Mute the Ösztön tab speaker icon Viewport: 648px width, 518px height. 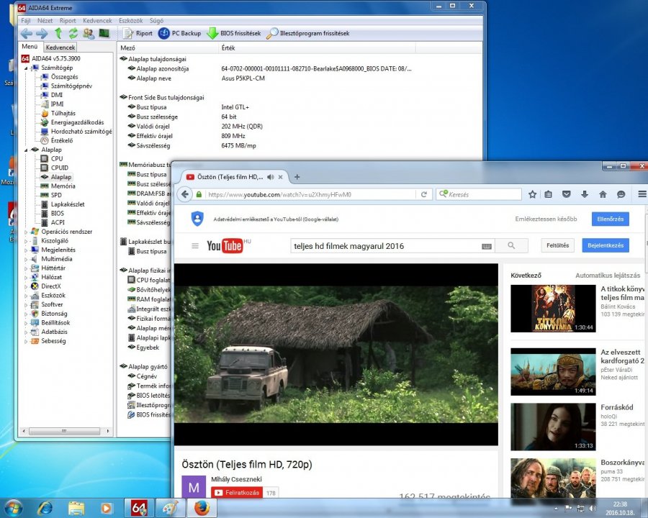pos(270,177)
